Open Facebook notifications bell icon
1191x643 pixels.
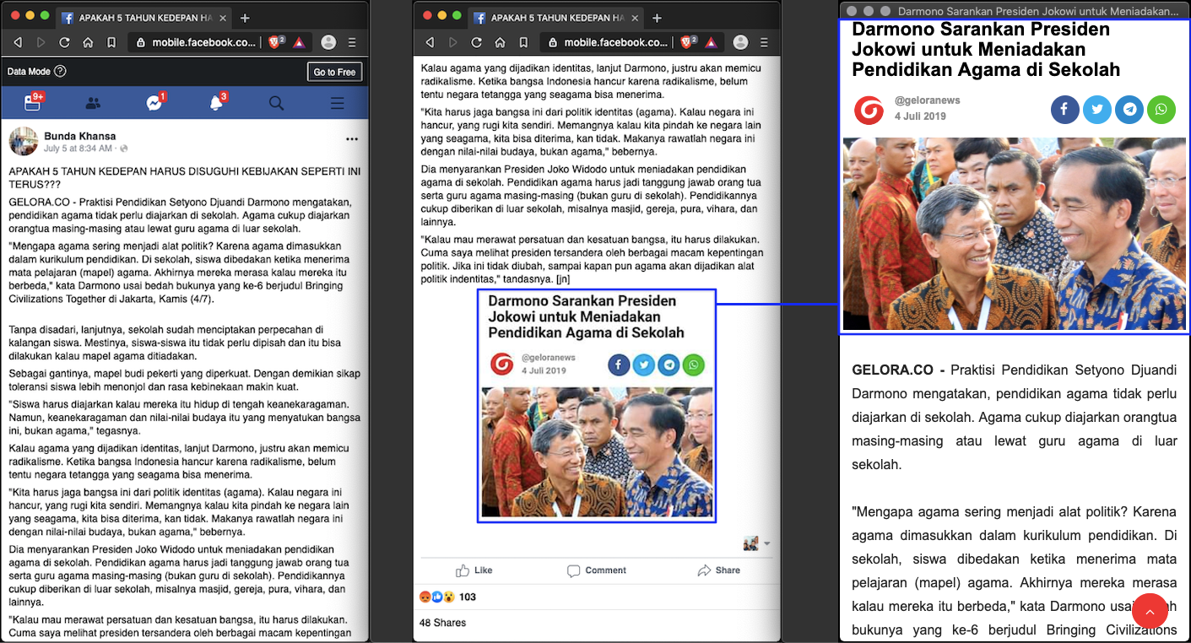click(217, 103)
